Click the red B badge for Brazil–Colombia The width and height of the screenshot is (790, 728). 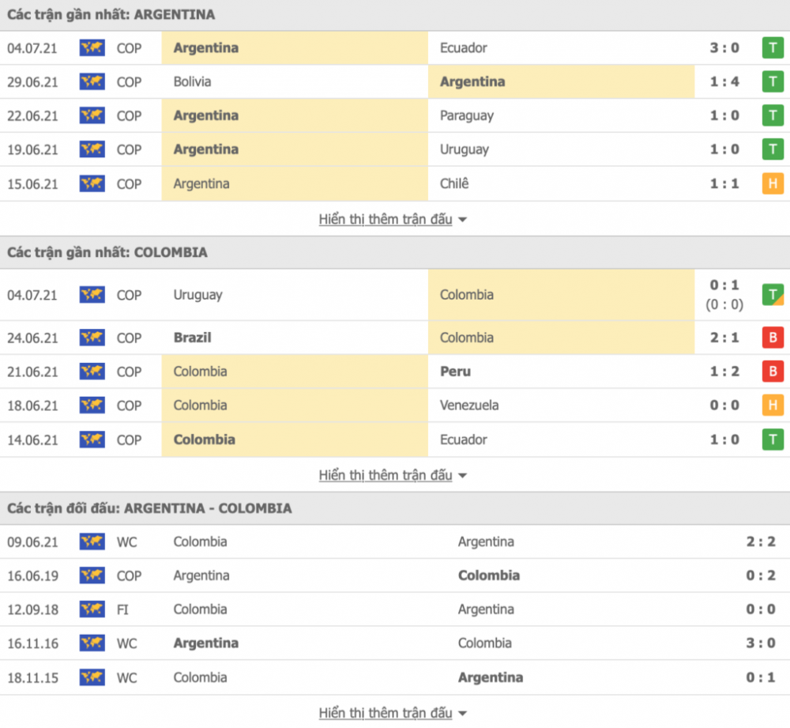coord(773,338)
